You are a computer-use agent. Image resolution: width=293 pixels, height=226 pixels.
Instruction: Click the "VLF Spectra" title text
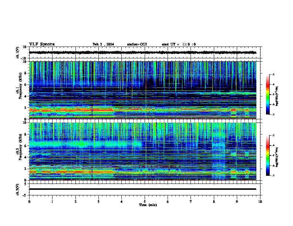point(42,44)
